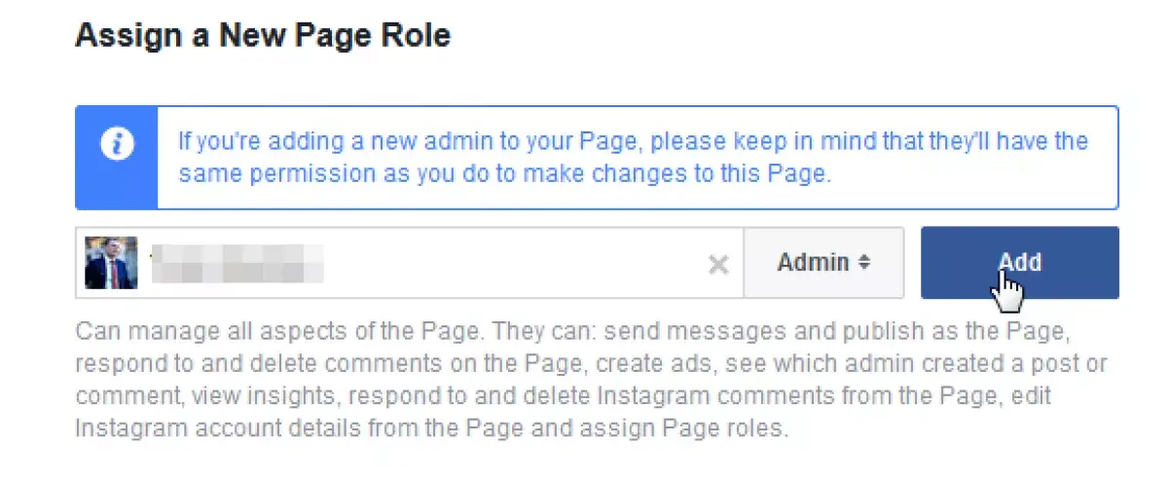This screenshot has width=1168, height=481.
Task: Click the white 'i' in the banner
Action: click(x=117, y=143)
